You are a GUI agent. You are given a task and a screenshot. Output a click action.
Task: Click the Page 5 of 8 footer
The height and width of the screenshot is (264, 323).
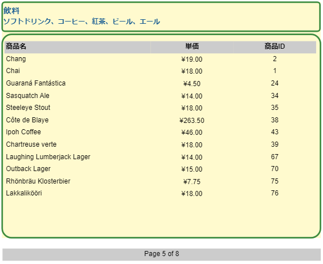[x=161, y=254]
